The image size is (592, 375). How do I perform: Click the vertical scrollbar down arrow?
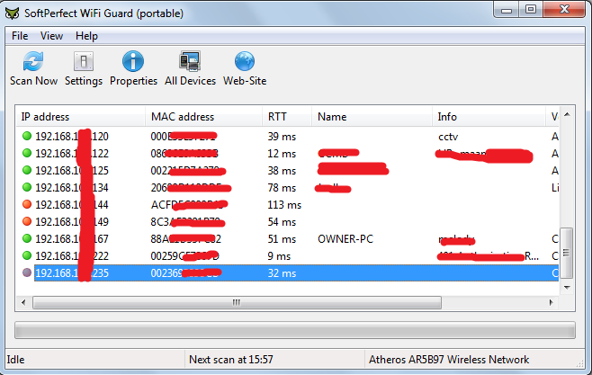coord(567,288)
